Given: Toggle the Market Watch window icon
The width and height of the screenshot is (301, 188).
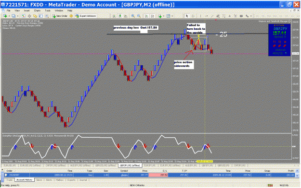Looking at the screenshot, I should tap(24, 16).
